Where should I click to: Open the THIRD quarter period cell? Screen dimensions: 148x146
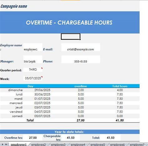click(x=33, y=70)
